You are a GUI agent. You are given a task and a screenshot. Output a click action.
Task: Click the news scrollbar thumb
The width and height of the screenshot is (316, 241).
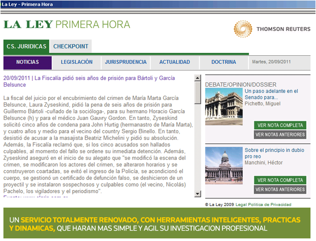pyautogui.click(x=198, y=93)
